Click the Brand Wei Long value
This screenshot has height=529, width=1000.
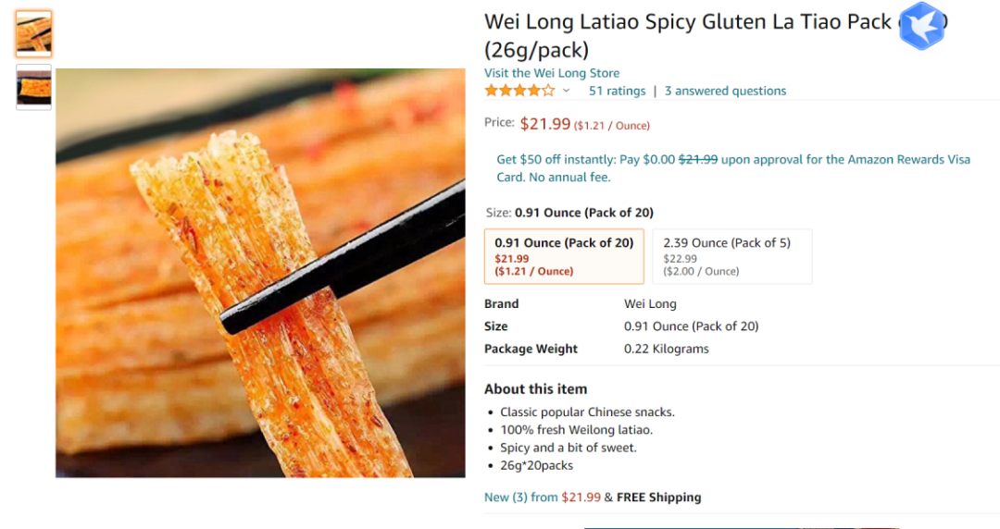pos(650,303)
